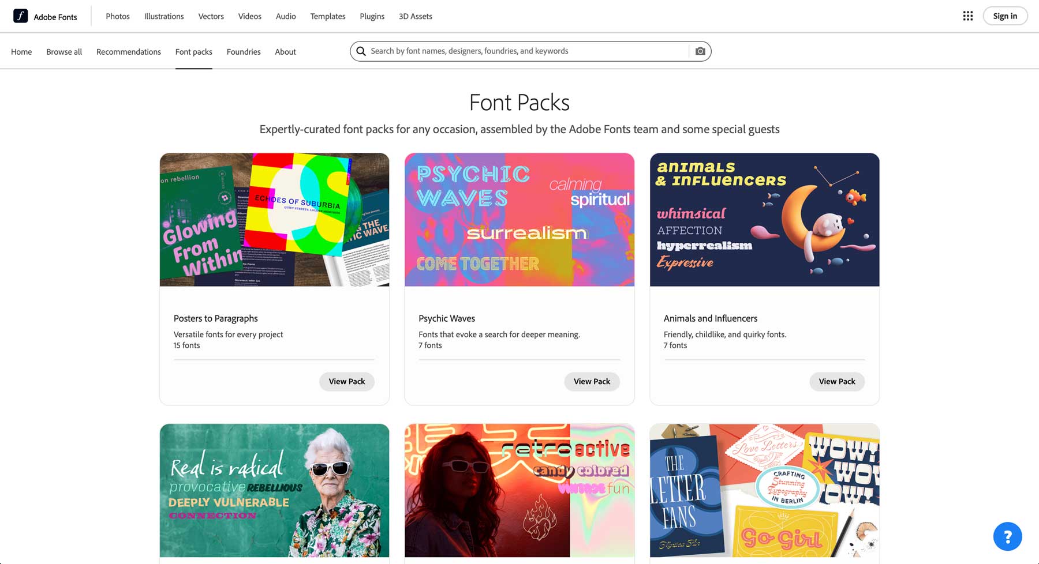Focus the font search input field
The width and height of the screenshot is (1039, 564).
coord(525,51)
